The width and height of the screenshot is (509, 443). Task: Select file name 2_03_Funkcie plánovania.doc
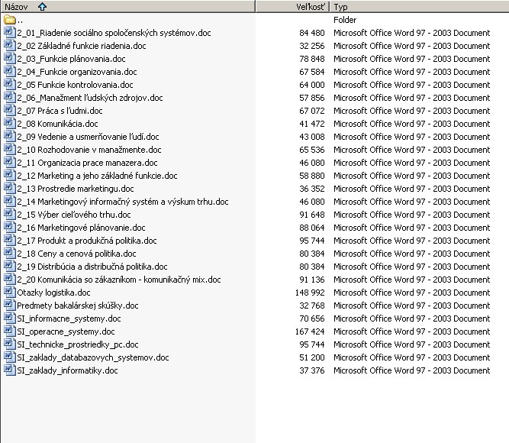pos(71,59)
